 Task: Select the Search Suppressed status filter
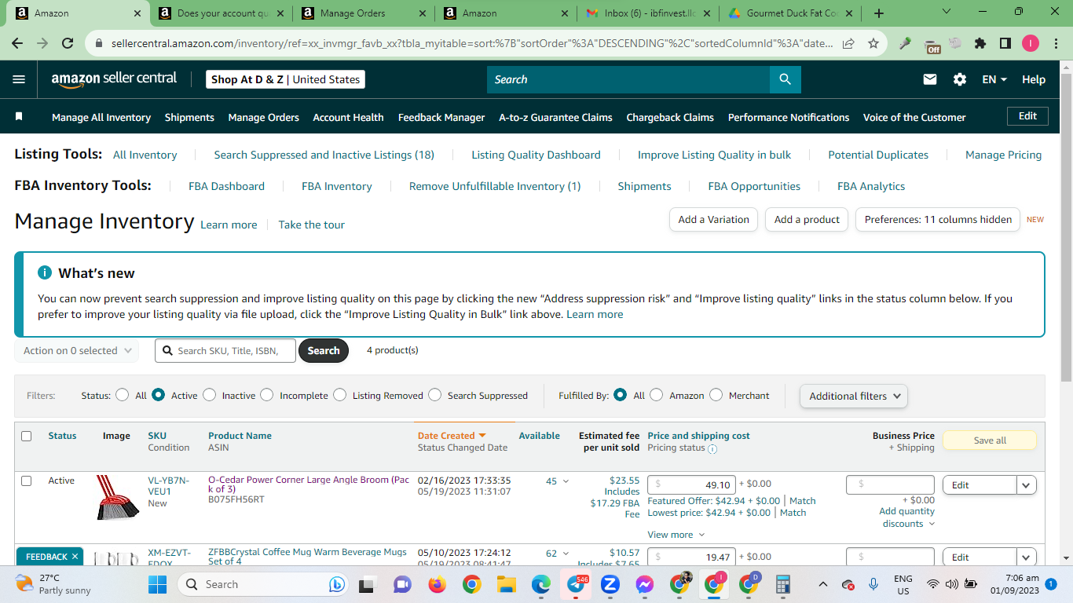click(434, 395)
